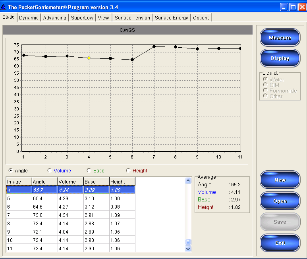Minimize the PocketGoniometer window
This screenshot has height=259, width=307.
(284, 7)
